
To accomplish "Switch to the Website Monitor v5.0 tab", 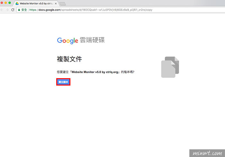I will pyautogui.click(x=36, y=4).
